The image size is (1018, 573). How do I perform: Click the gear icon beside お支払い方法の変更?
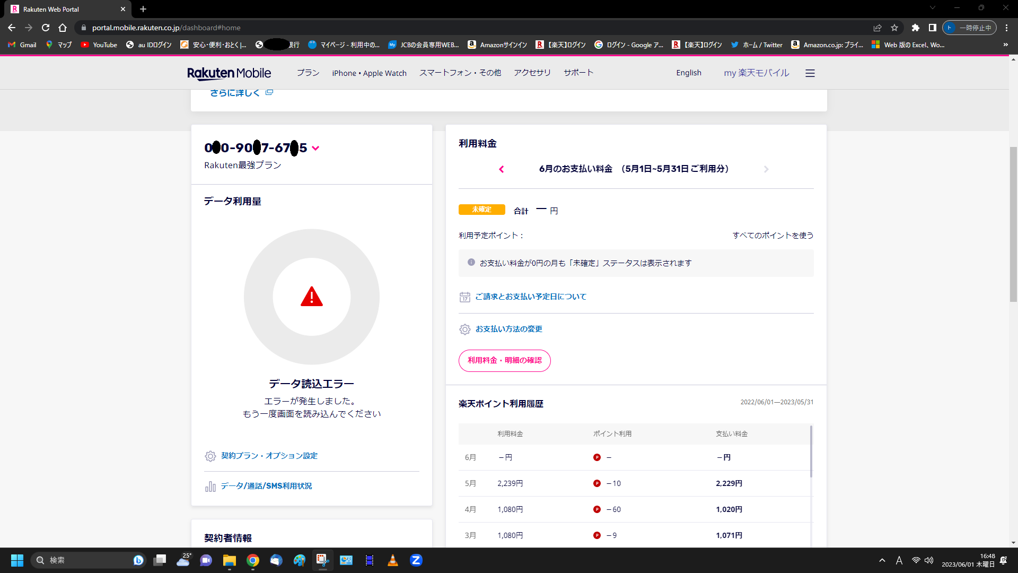(x=465, y=329)
